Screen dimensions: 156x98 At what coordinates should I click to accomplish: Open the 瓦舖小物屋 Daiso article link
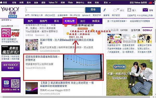(x=67, y=41)
